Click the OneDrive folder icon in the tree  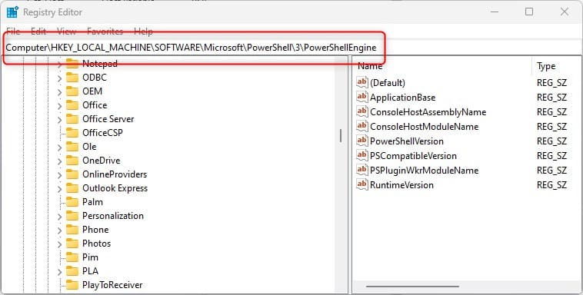[72, 161]
